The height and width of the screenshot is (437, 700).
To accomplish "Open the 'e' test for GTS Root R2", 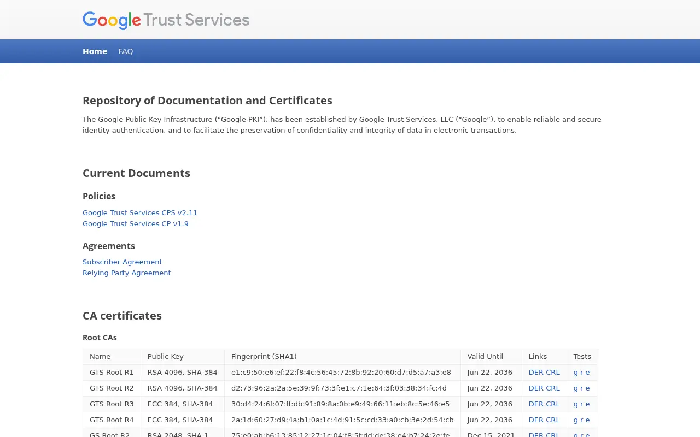I will coord(588,388).
